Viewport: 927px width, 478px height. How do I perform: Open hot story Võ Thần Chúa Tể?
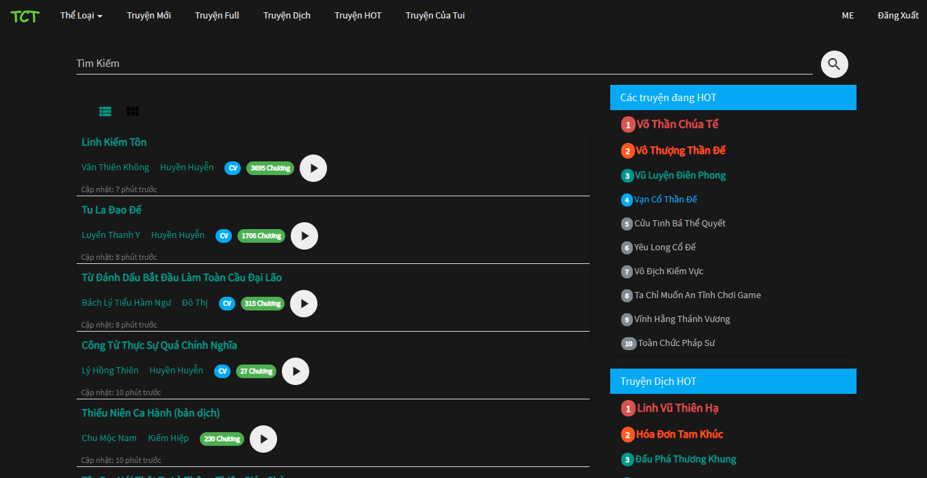point(677,124)
